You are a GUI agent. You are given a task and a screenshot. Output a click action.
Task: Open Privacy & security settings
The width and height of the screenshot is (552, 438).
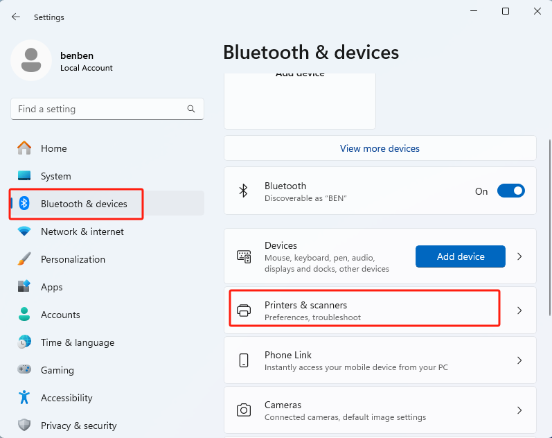[107, 425]
